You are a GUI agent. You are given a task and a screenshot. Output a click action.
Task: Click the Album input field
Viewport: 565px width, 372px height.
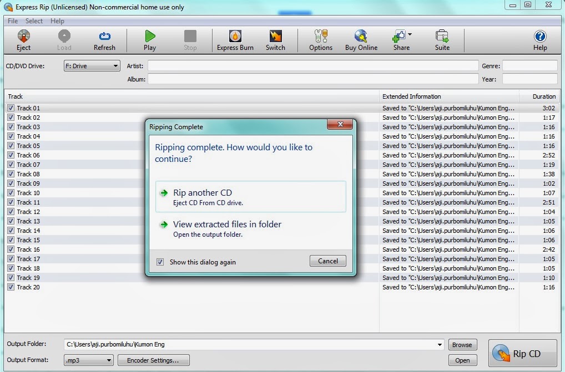[x=313, y=79]
